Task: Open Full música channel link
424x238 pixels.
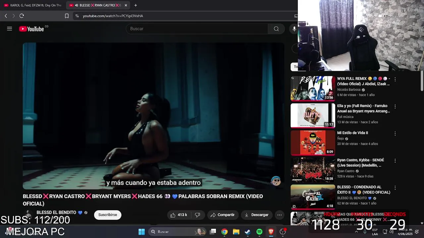Action: [x=345, y=117]
